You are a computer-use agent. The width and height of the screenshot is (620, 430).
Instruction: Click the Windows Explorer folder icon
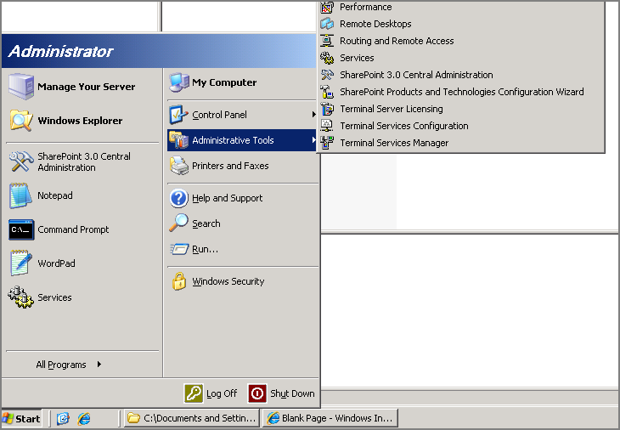tap(21, 121)
